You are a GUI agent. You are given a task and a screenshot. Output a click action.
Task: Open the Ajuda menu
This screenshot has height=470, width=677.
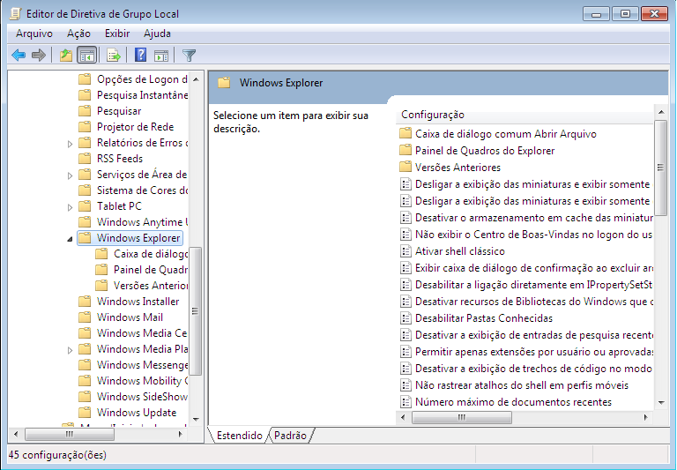[x=157, y=34]
